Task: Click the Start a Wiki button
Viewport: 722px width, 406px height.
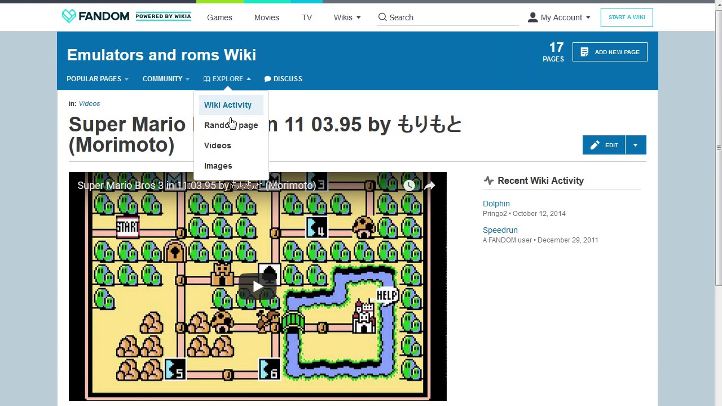Action: (x=627, y=17)
